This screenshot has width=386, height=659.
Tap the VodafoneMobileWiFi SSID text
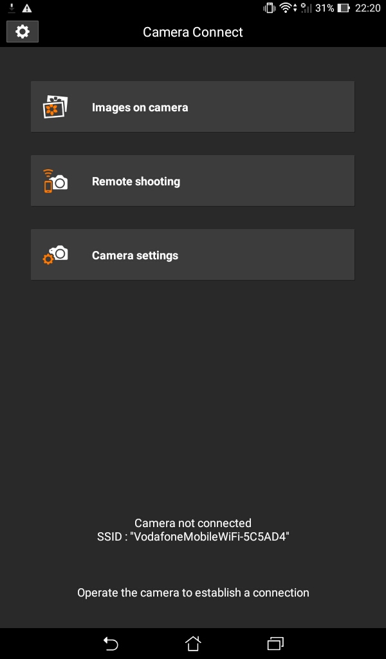point(193,536)
